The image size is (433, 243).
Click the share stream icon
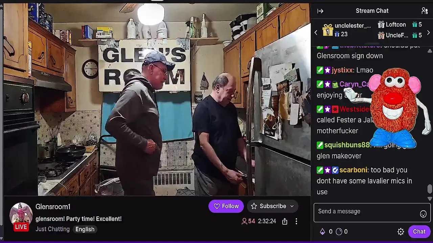pyautogui.click(x=285, y=221)
